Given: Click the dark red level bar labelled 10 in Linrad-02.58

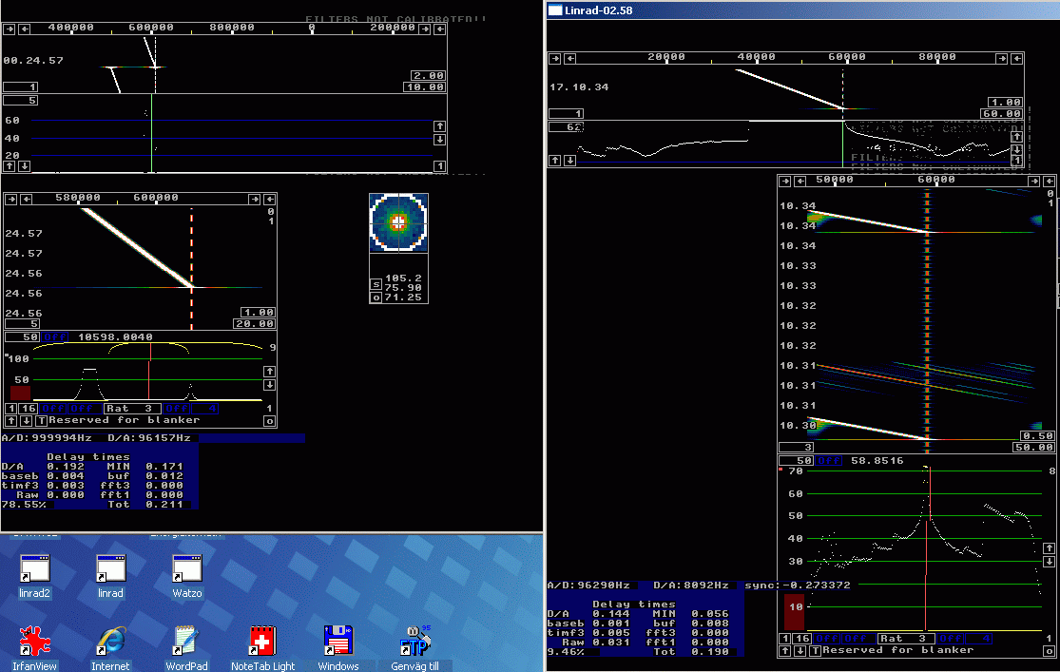Looking at the screenshot, I should point(795,612).
